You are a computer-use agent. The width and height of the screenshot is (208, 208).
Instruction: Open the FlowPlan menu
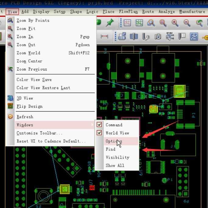[x=128, y=12]
